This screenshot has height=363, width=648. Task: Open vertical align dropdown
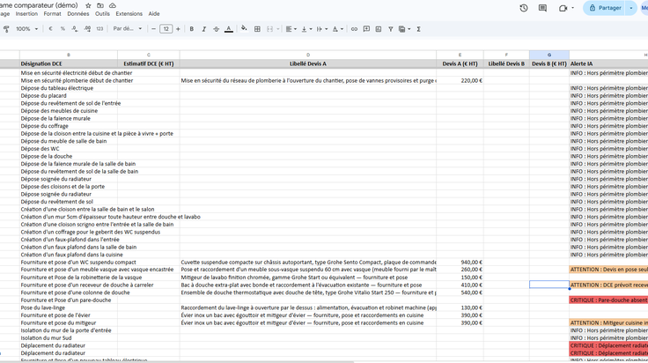[306, 29]
